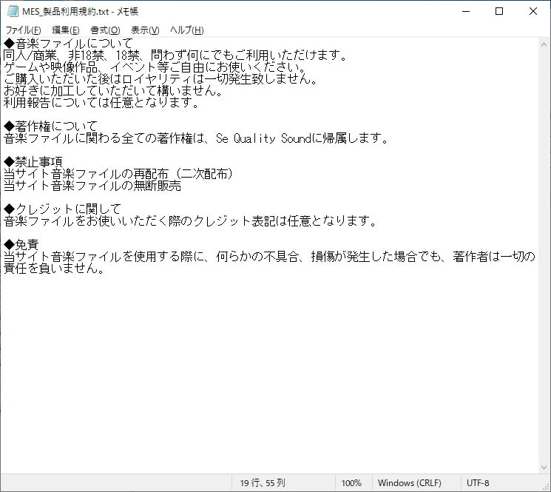Screen dimensions: 551x492
Task: Click the resize grip at the window corner
Action: pyautogui.click(x=545, y=486)
